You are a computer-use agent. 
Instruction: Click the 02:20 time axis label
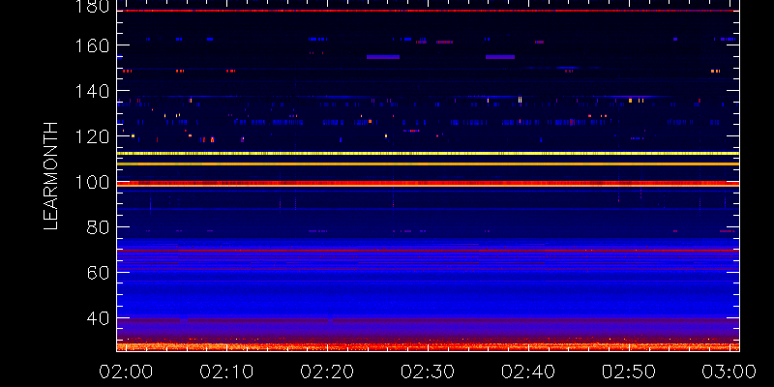327,372
